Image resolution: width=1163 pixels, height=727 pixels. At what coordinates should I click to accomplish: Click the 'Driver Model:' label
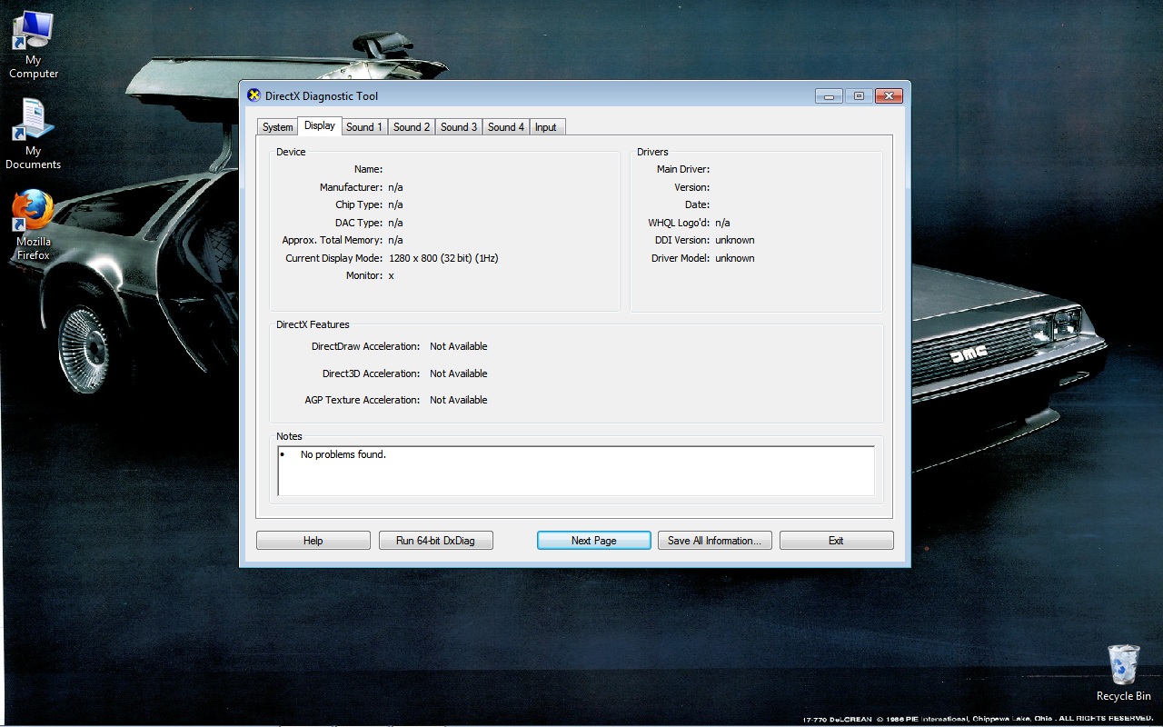coord(681,258)
